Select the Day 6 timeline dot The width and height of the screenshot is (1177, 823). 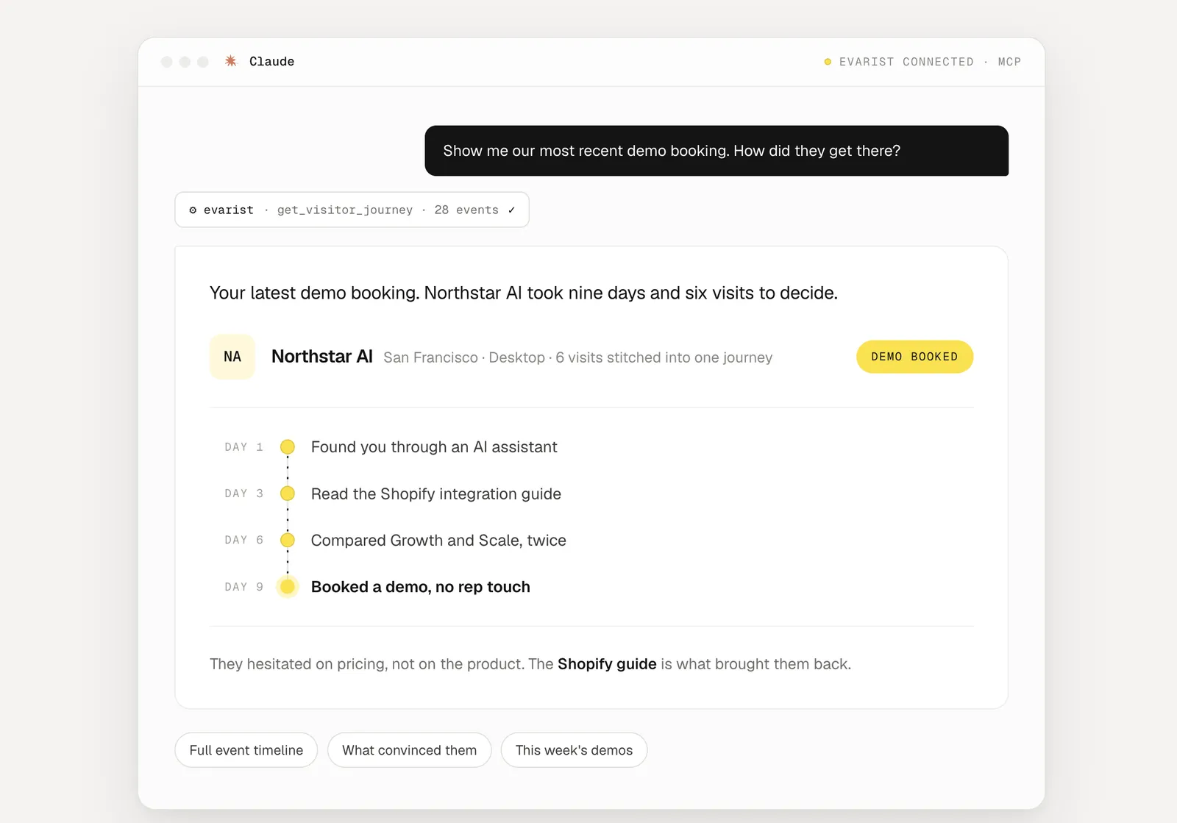pos(288,540)
